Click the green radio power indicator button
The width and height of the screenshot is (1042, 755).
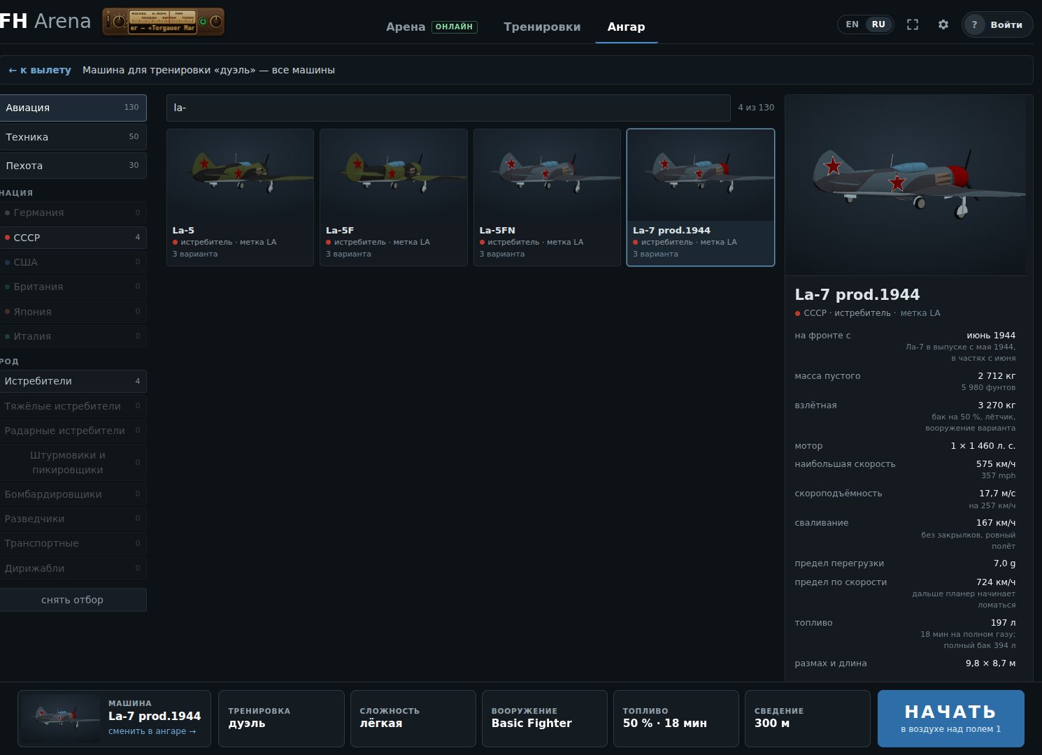tap(204, 22)
